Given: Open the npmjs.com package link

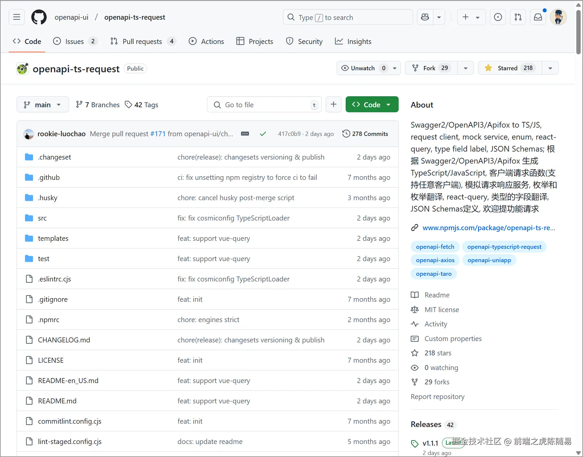Looking at the screenshot, I should click(489, 228).
